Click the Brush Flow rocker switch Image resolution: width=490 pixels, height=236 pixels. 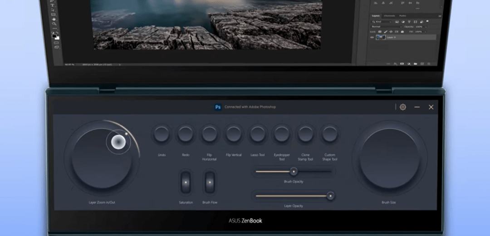pos(210,182)
